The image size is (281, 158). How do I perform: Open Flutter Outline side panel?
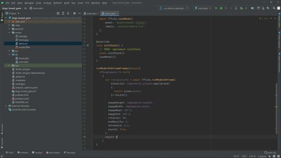pos(279,20)
